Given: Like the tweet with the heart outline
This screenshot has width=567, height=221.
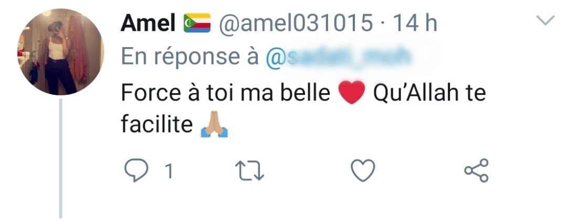Looking at the screenshot, I should pyautogui.click(x=363, y=171).
